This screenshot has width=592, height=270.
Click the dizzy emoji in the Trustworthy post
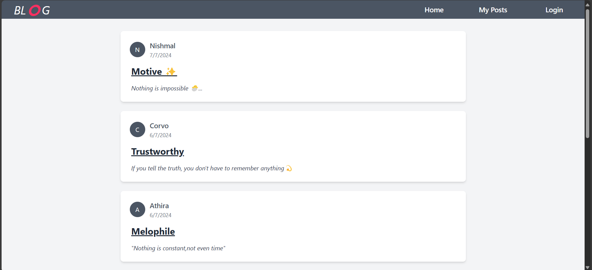289,168
